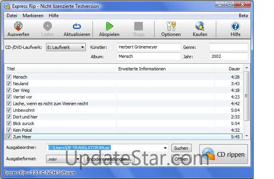
Task: Click the scrollbar down arrow
Action: click(247, 136)
